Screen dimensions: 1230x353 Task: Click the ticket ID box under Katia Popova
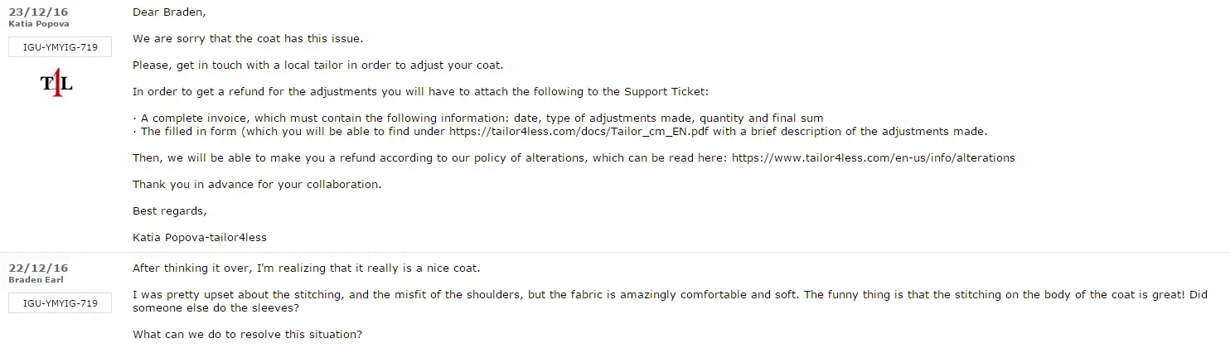60,47
